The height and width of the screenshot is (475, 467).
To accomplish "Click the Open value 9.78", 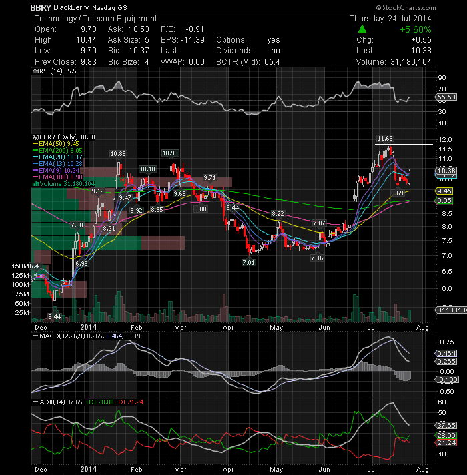I will point(89,29).
